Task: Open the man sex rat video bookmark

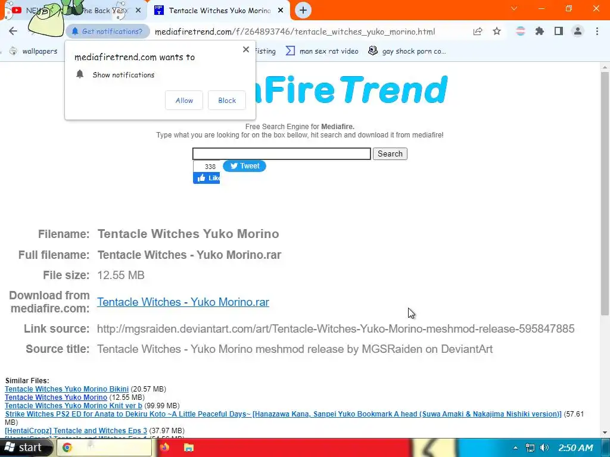Action: coord(322,51)
